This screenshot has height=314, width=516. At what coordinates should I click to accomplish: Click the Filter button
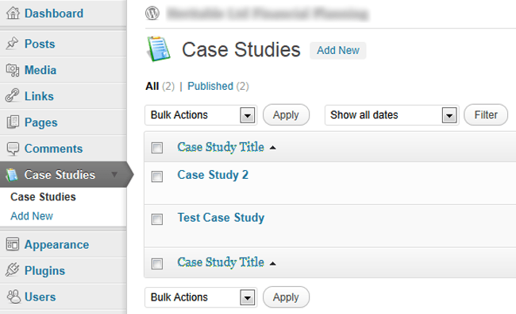(x=486, y=115)
